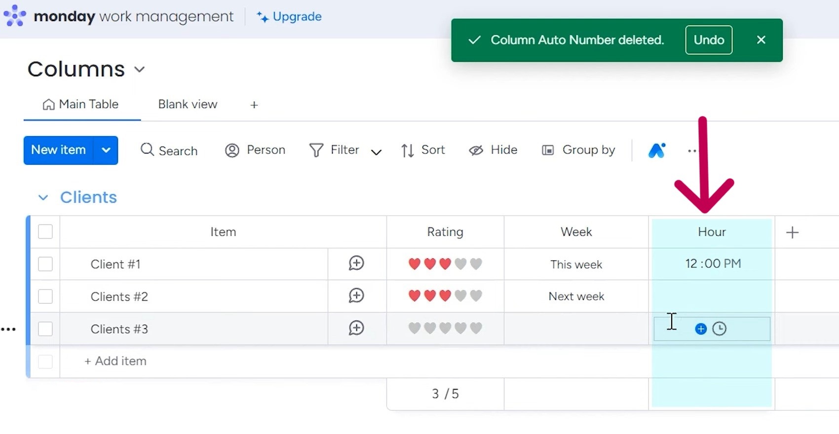The width and height of the screenshot is (839, 434).
Task: Filter by Person
Action: click(x=255, y=150)
